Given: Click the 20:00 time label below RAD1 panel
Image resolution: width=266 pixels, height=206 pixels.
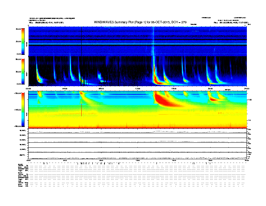Looking at the screenshot, I should (x=210, y=89).
